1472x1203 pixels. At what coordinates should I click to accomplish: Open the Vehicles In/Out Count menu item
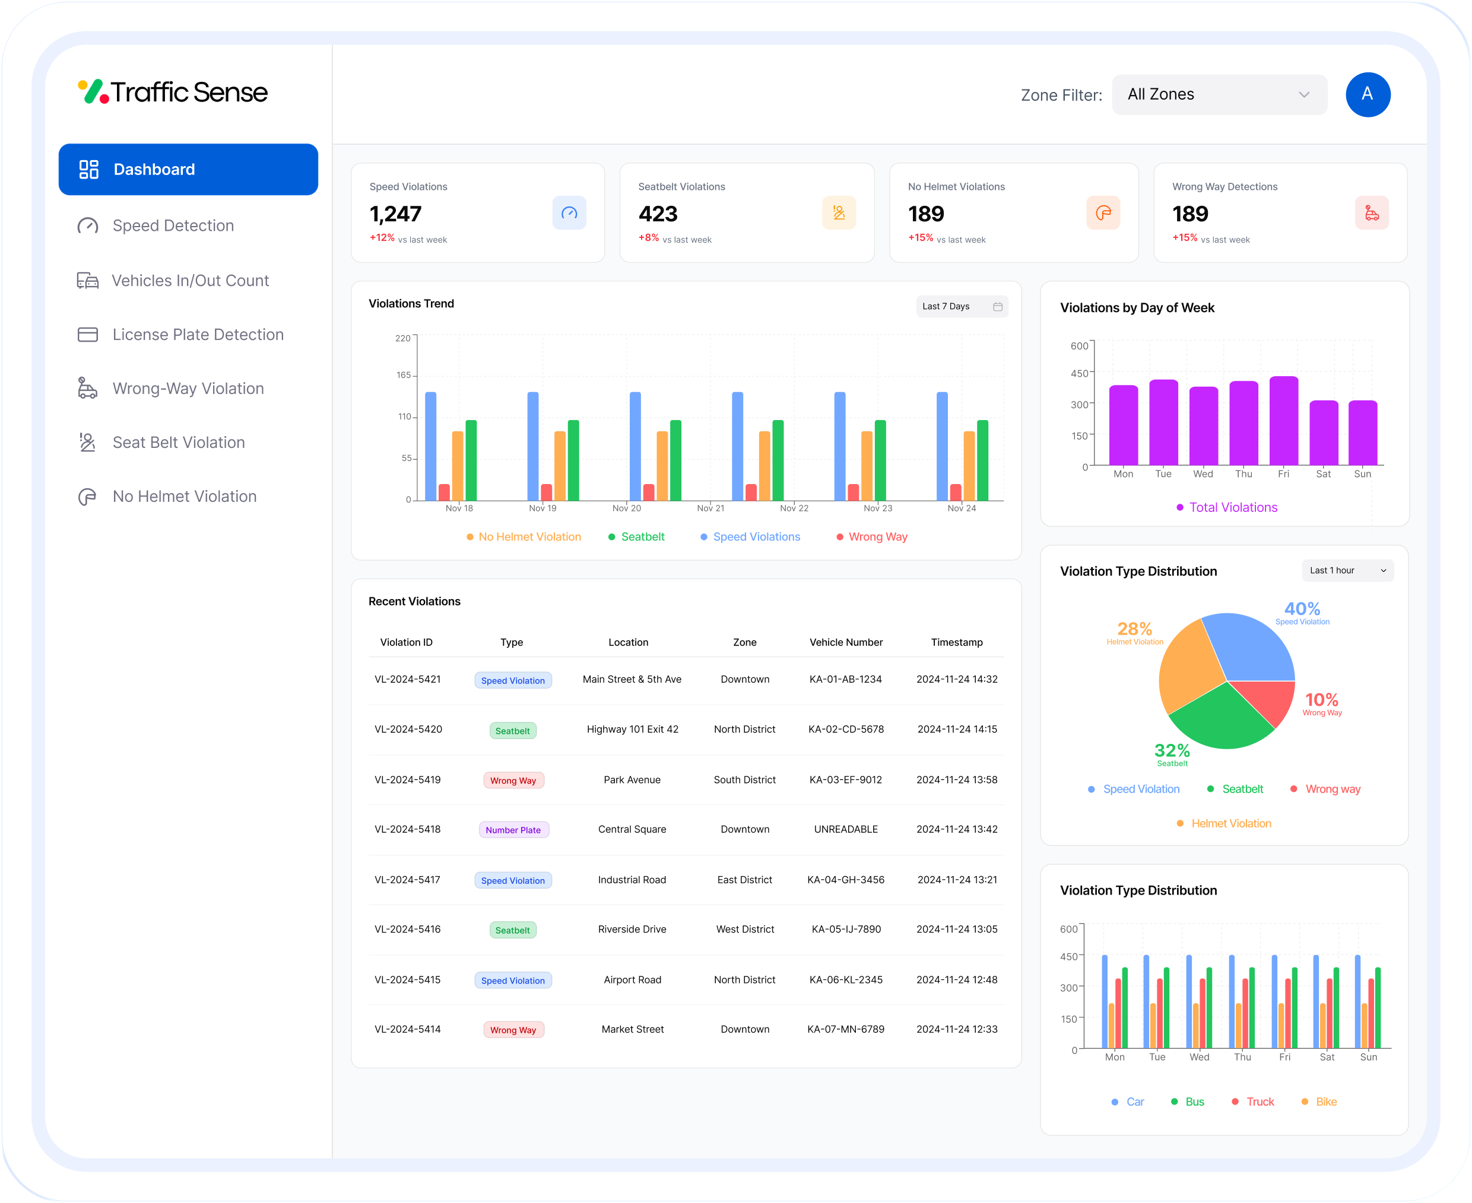[189, 281]
